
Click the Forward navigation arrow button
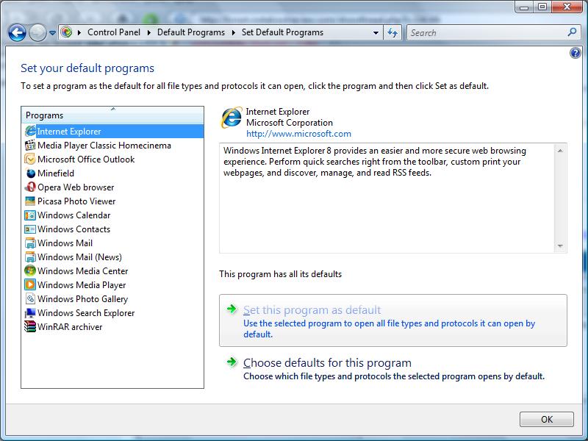(x=37, y=32)
